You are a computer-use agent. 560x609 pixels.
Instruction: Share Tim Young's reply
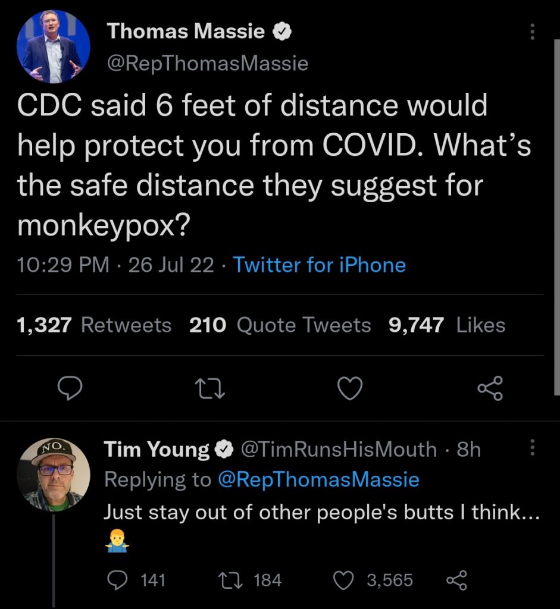click(x=456, y=580)
